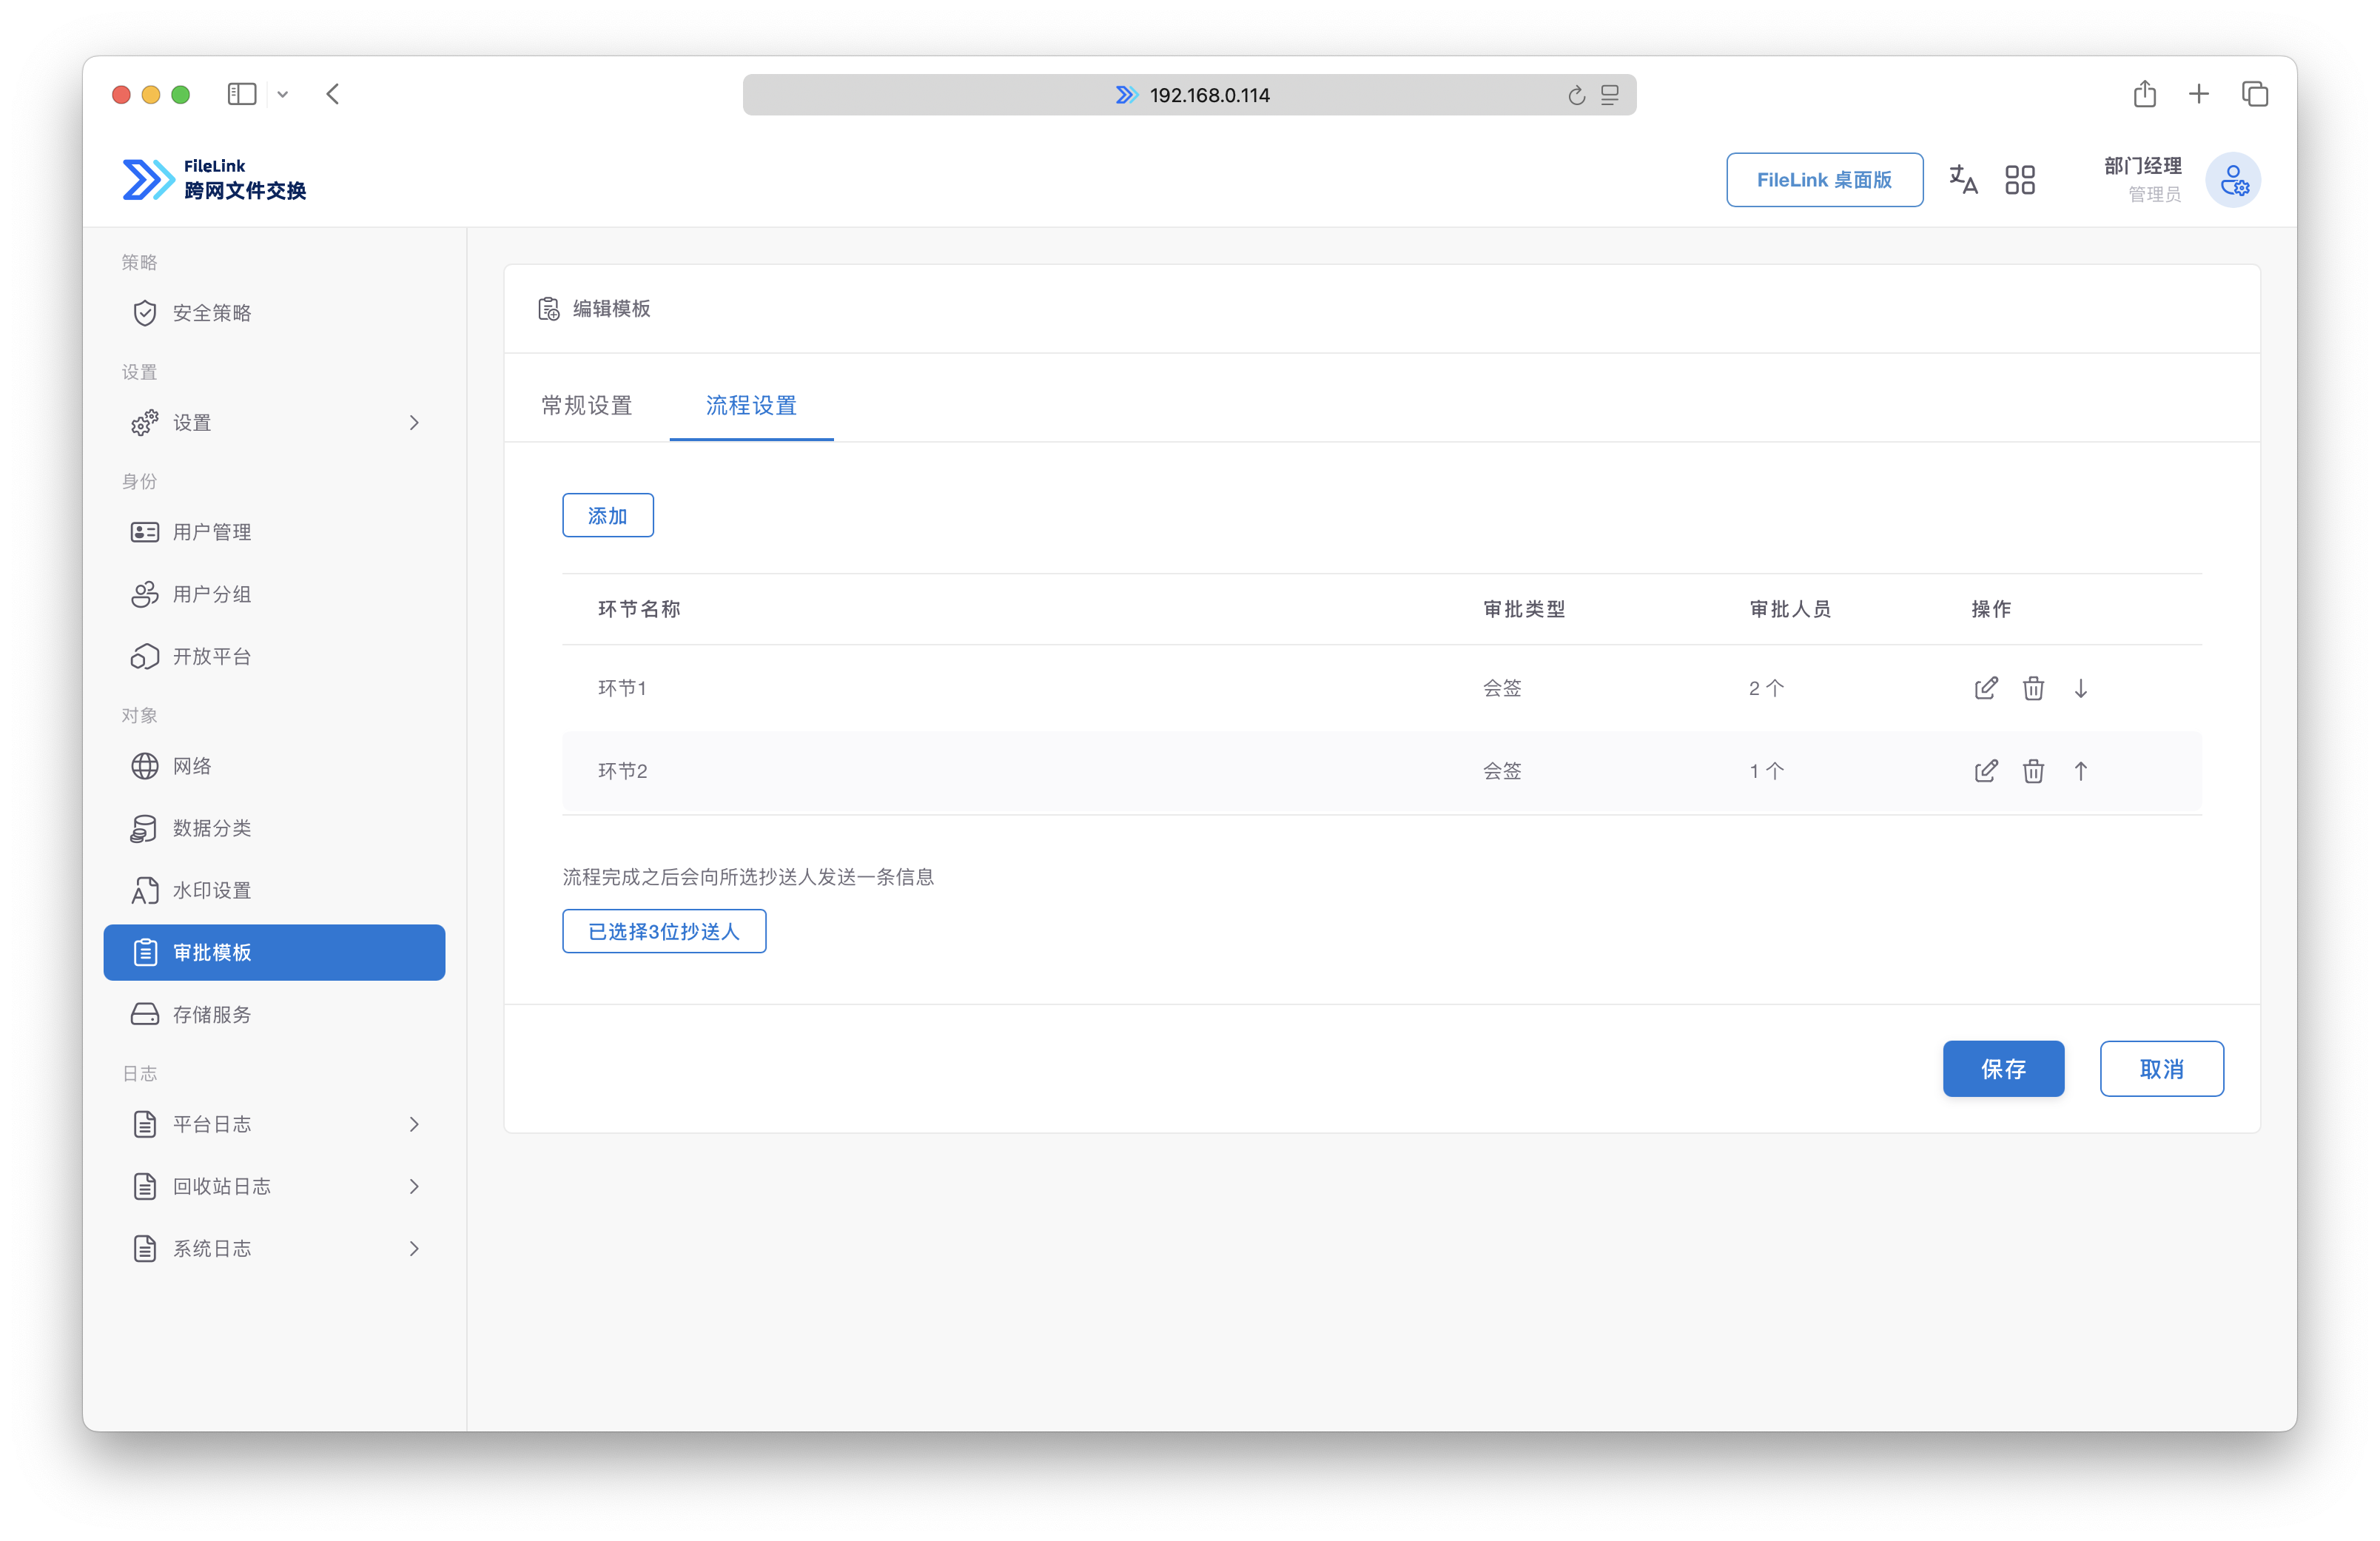Click the browser share icon
This screenshot has width=2380, height=1541.
point(2144,93)
